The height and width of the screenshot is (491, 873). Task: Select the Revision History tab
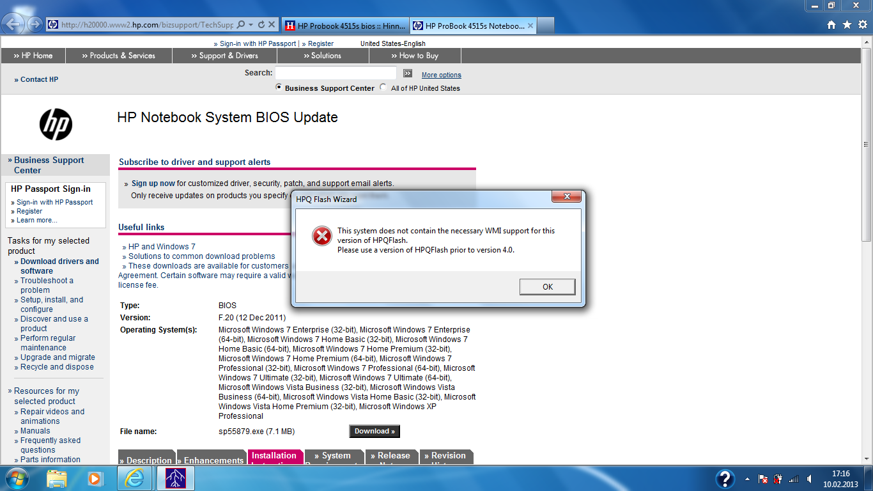pyautogui.click(x=447, y=457)
